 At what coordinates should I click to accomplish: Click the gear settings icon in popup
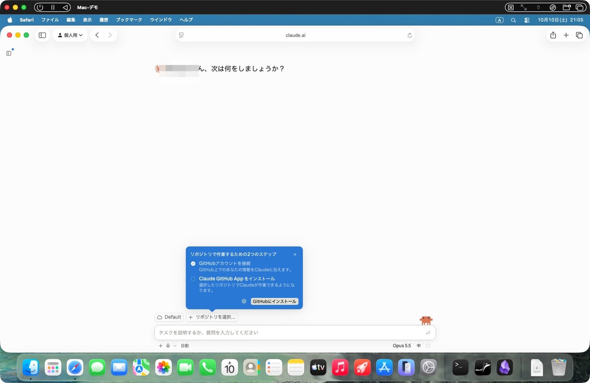pos(244,301)
